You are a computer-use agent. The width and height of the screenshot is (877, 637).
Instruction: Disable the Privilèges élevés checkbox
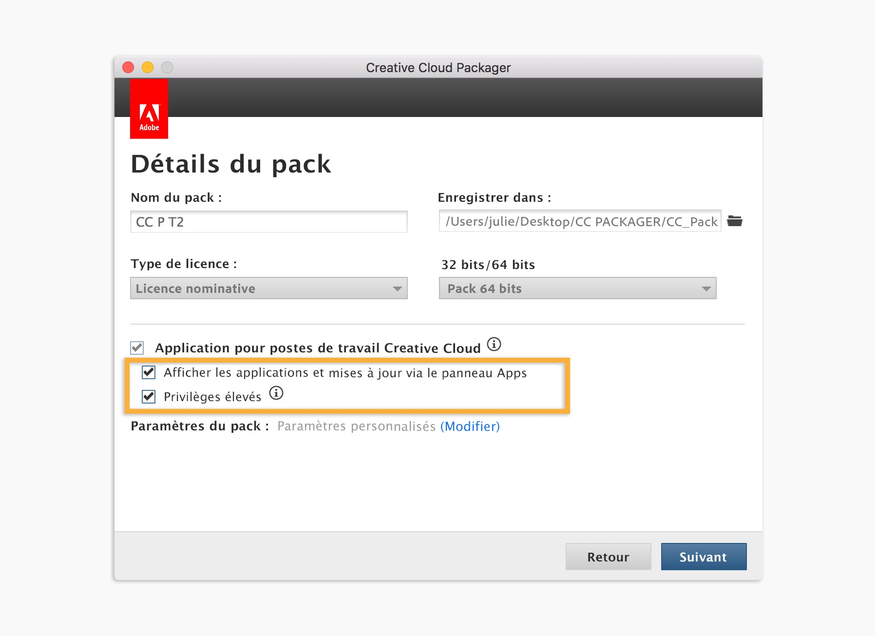click(x=149, y=397)
